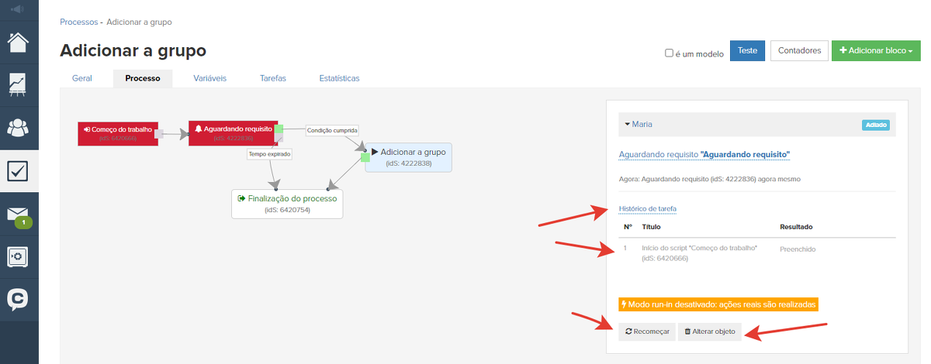The image size is (931, 364).
Task: Toggle the "é um modelo" checkbox
Action: tap(669, 53)
